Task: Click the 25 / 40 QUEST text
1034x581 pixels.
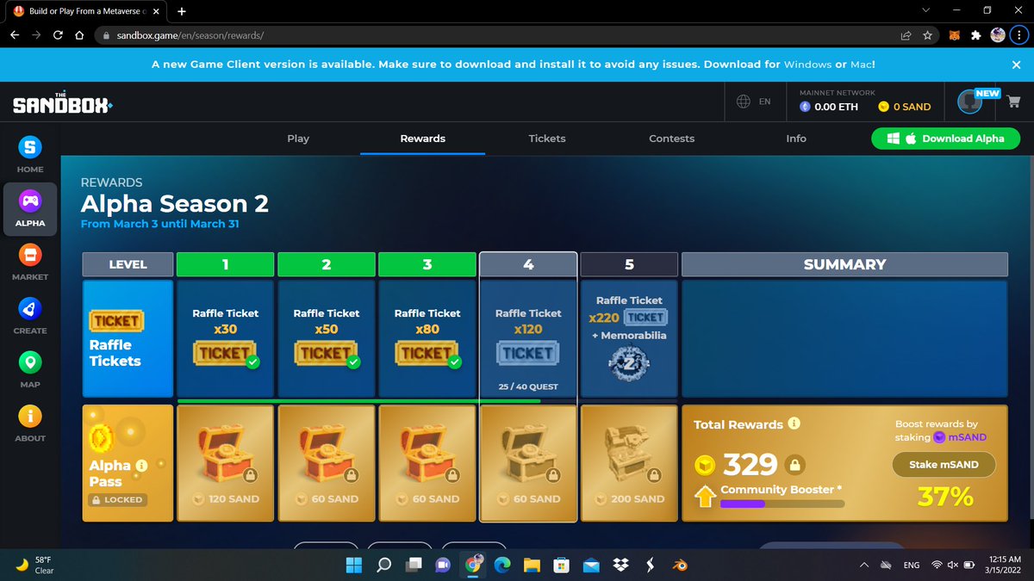Action: click(x=528, y=387)
